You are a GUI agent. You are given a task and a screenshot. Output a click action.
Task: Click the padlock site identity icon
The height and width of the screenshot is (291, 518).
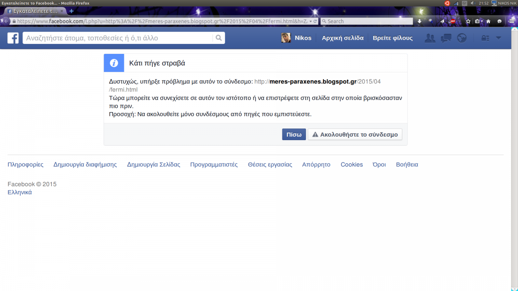click(14, 21)
